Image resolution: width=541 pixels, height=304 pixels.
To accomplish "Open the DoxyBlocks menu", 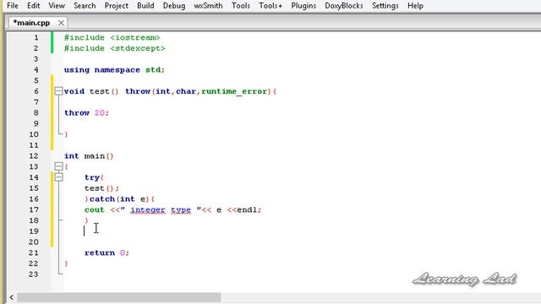I will point(344,6).
